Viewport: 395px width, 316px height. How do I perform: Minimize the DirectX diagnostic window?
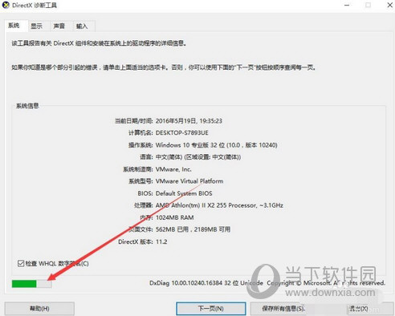tap(347, 5)
